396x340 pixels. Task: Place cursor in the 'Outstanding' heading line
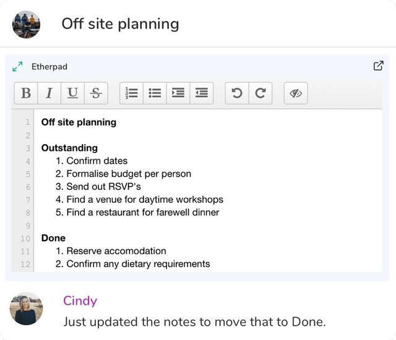coord(69,148)
